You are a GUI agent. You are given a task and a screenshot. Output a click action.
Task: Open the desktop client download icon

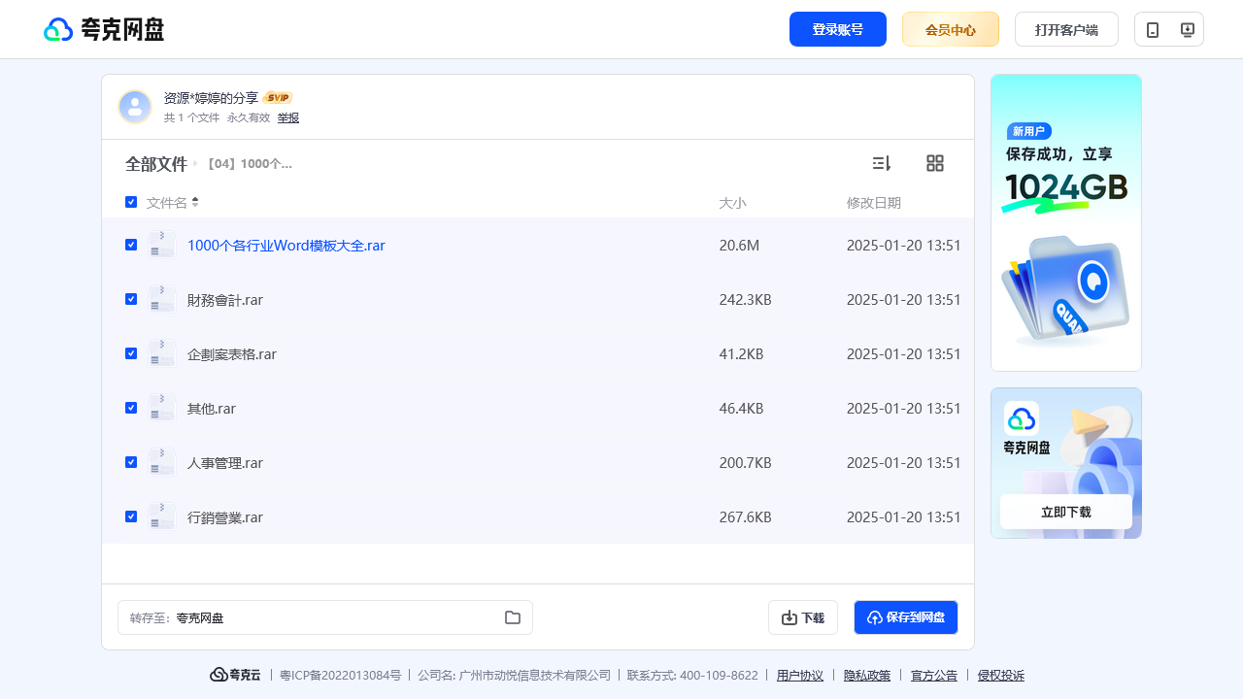[x=1187, y=29]
